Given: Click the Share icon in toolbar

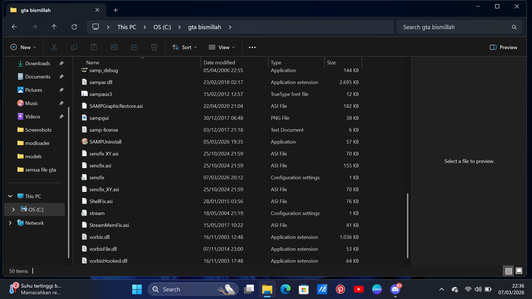Looking at the screenshot, I should pos(134,47).
